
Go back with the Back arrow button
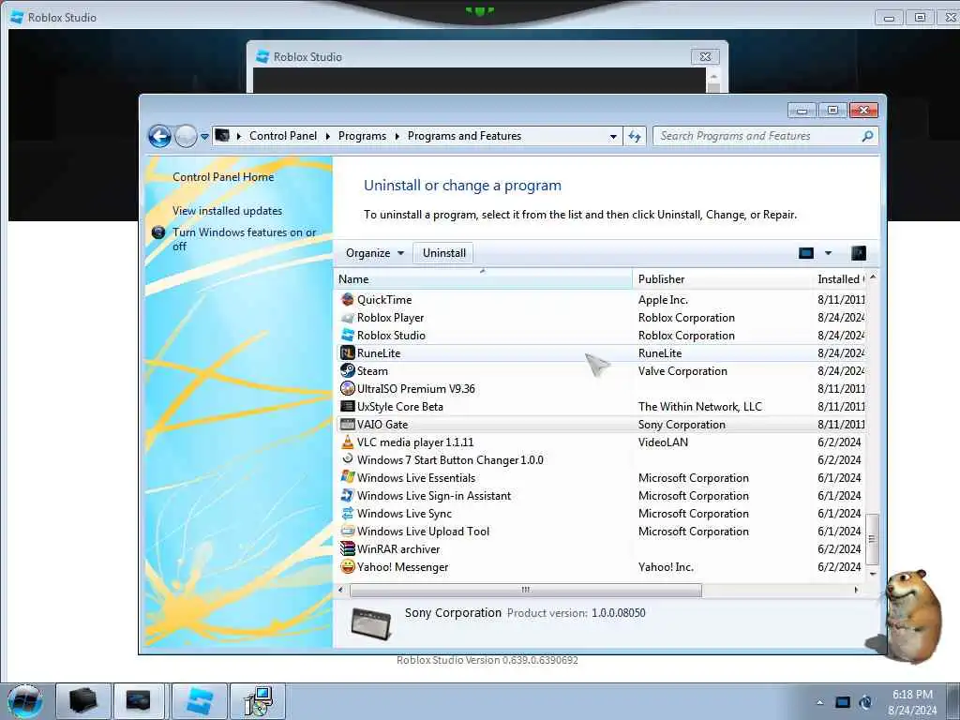tap(159, 136)
